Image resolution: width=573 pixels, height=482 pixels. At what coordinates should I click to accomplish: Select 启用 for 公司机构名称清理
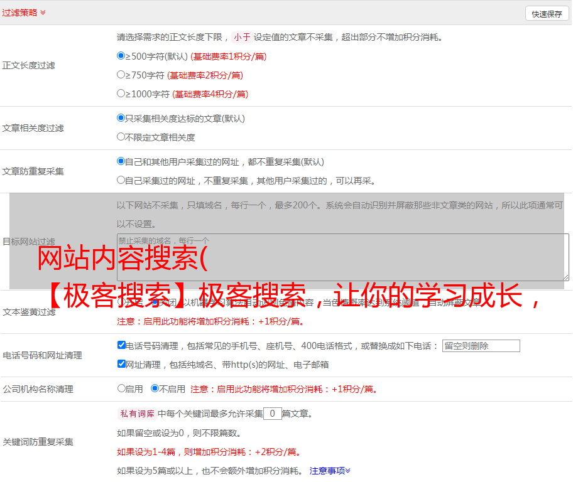tap(121, 388)
